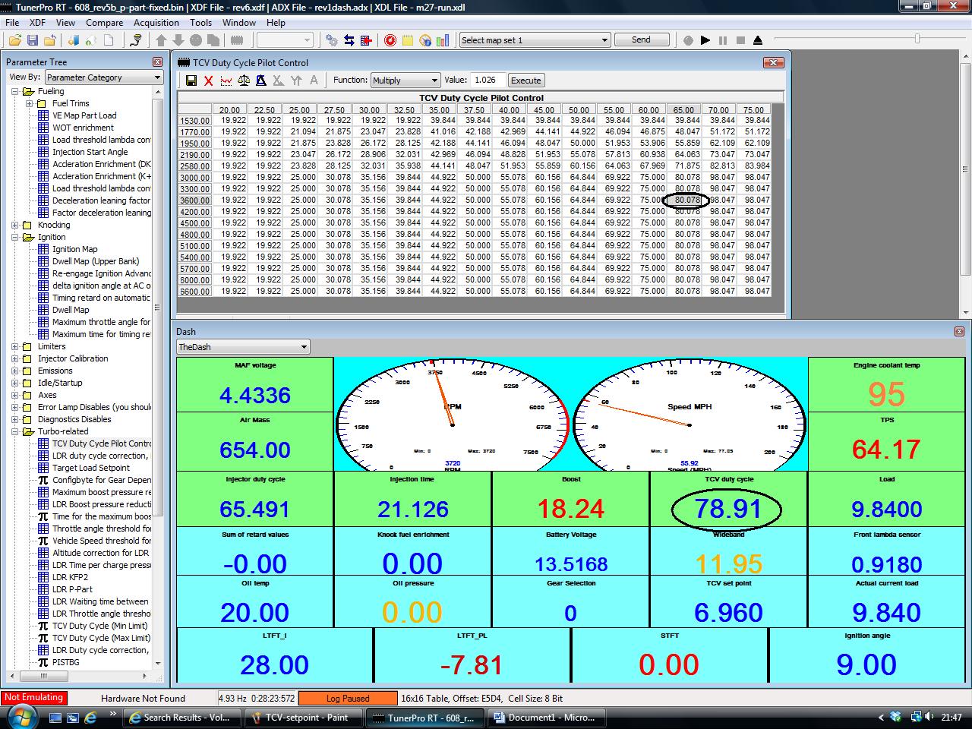This screenshot has width=972, height=729.
Task: Click the Log Paused status button
Action: pos(348,698)
